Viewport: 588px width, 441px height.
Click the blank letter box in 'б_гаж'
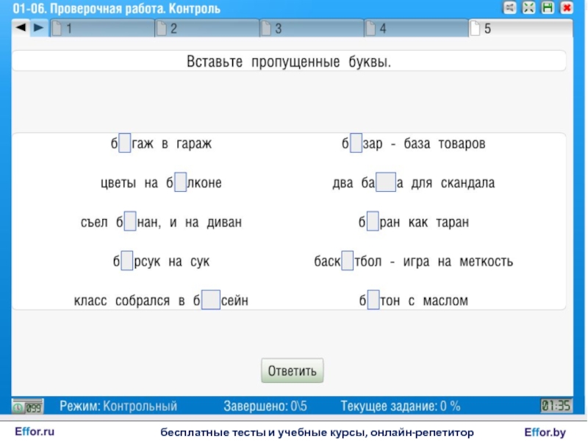(x=125, y=143)
